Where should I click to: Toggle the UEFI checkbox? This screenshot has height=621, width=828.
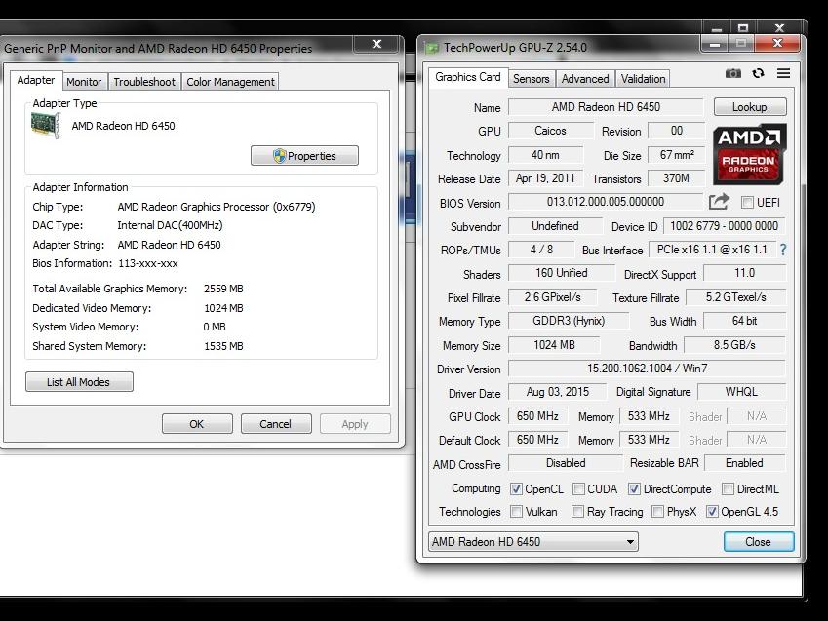coord(747,202)
